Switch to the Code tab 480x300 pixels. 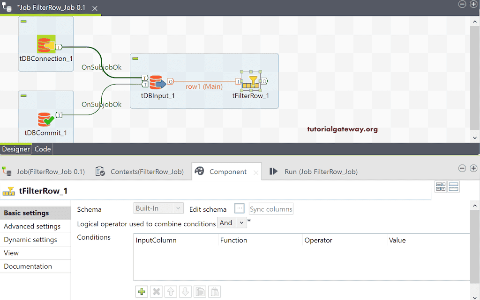click(x=42, y=149)
